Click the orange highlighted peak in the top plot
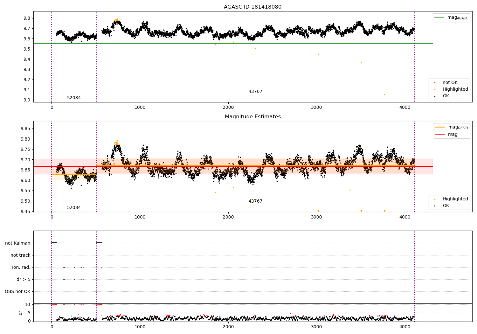The width and height of the screenshot is (477, 334). (x=116, y=20)
